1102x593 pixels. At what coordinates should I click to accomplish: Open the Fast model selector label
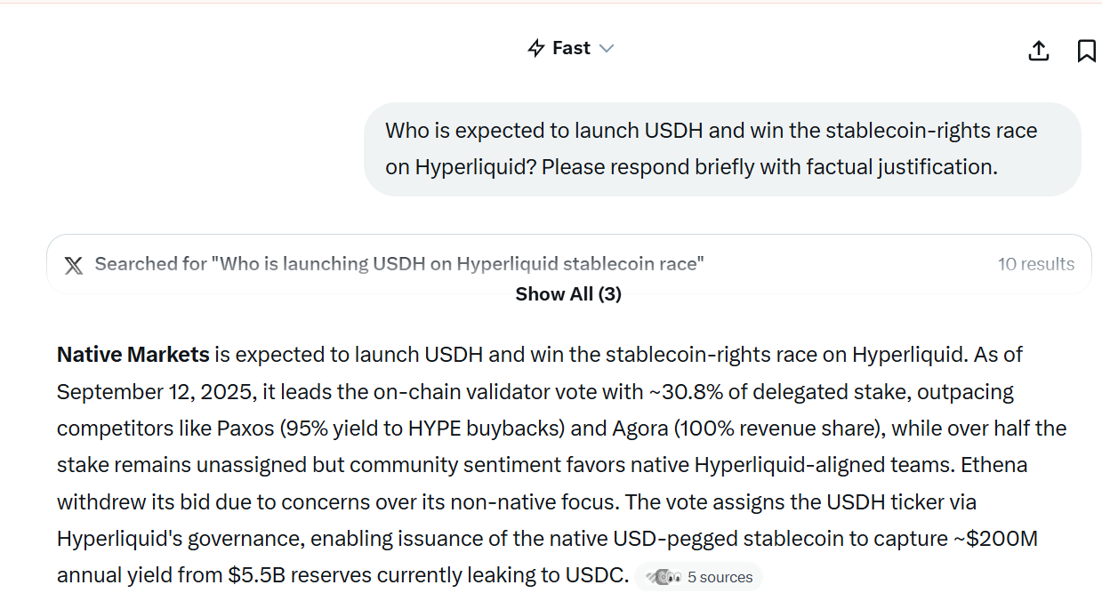tap(571, 48)
